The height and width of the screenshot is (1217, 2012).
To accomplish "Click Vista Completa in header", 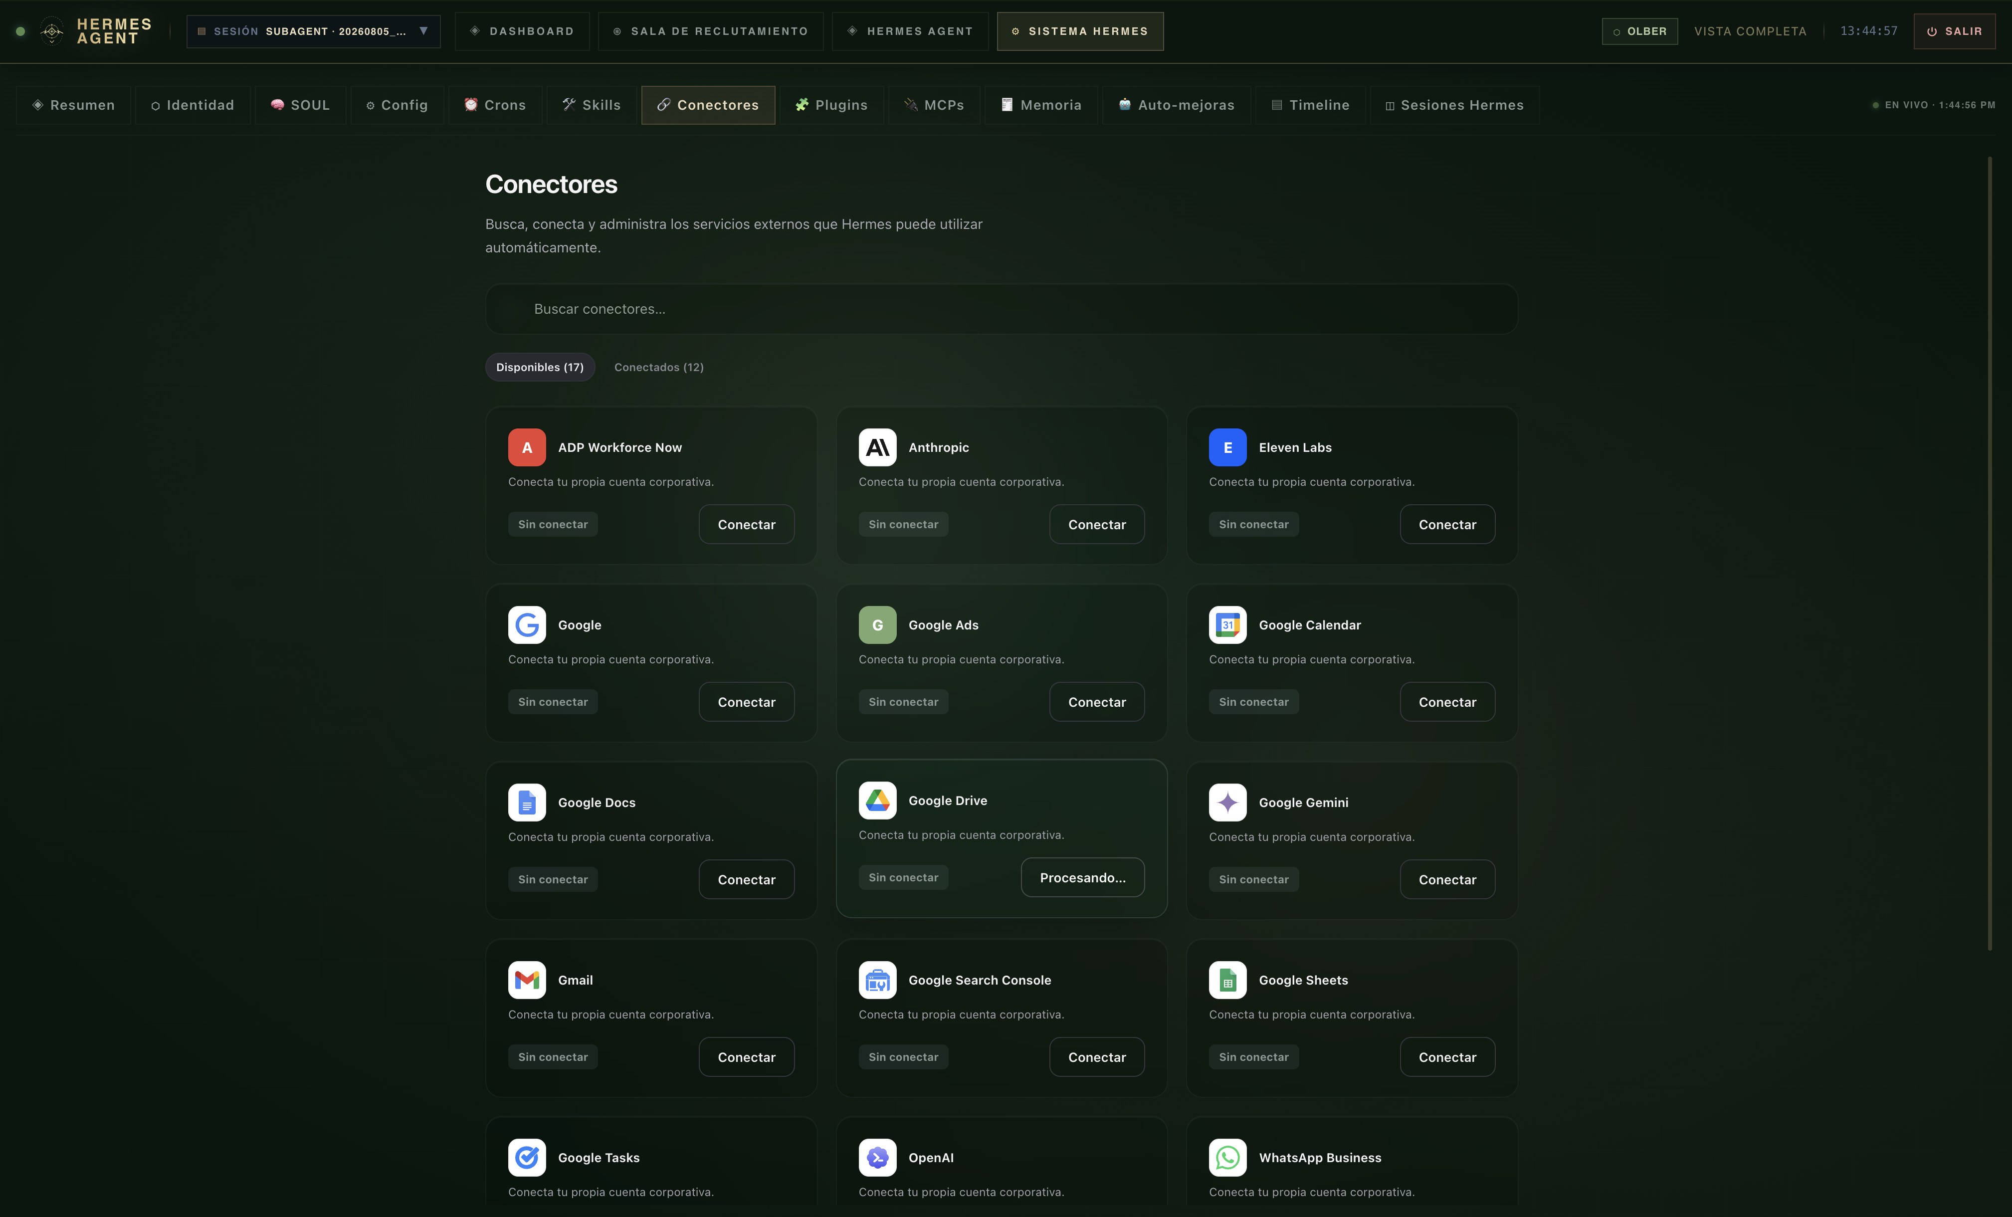I will [1750, 31].
